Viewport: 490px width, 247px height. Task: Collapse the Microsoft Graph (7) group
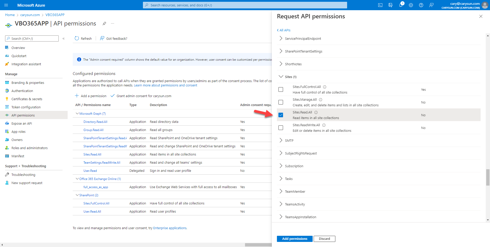pos(77,114)
